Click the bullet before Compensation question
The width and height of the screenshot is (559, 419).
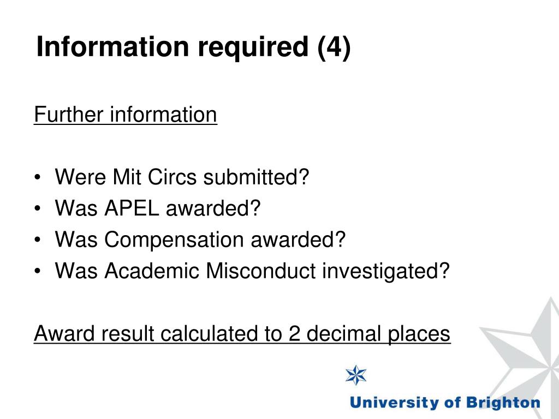(x=38, y=240)
